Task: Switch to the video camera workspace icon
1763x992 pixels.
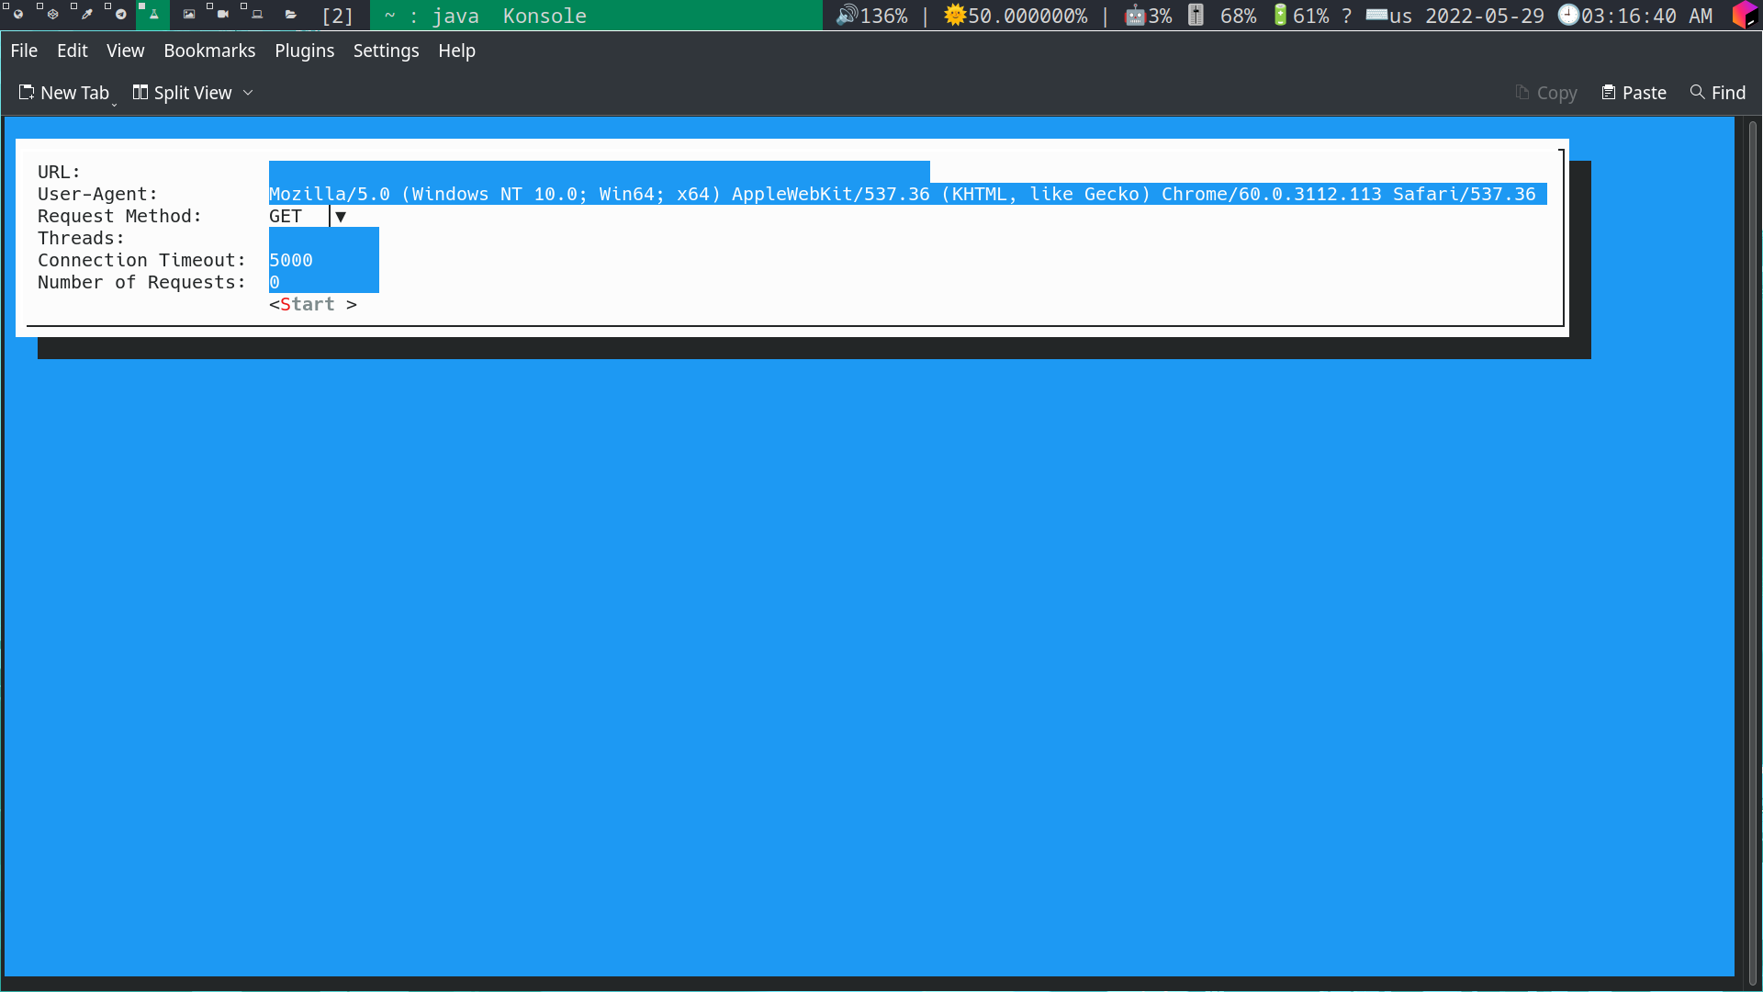Action: coord(222,15)
